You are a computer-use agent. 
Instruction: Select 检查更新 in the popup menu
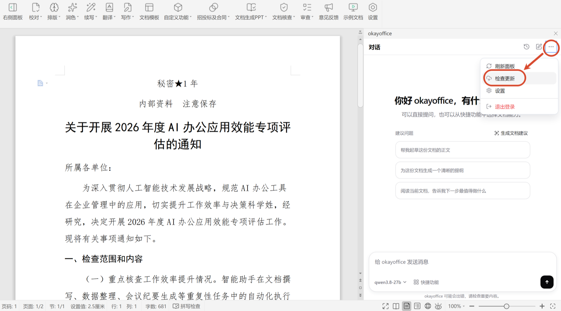point(520,78)
